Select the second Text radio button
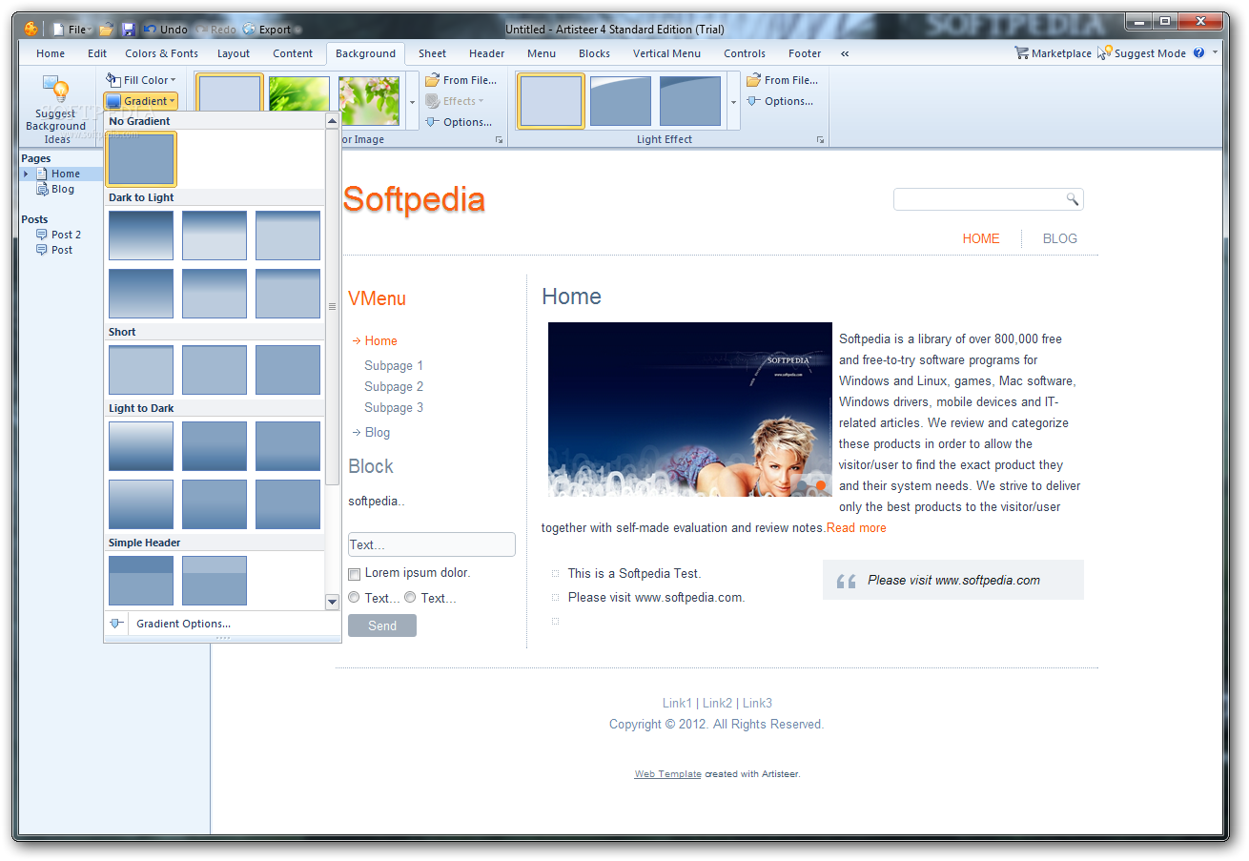Screen dimensions: 1249x861 point(410,598)
